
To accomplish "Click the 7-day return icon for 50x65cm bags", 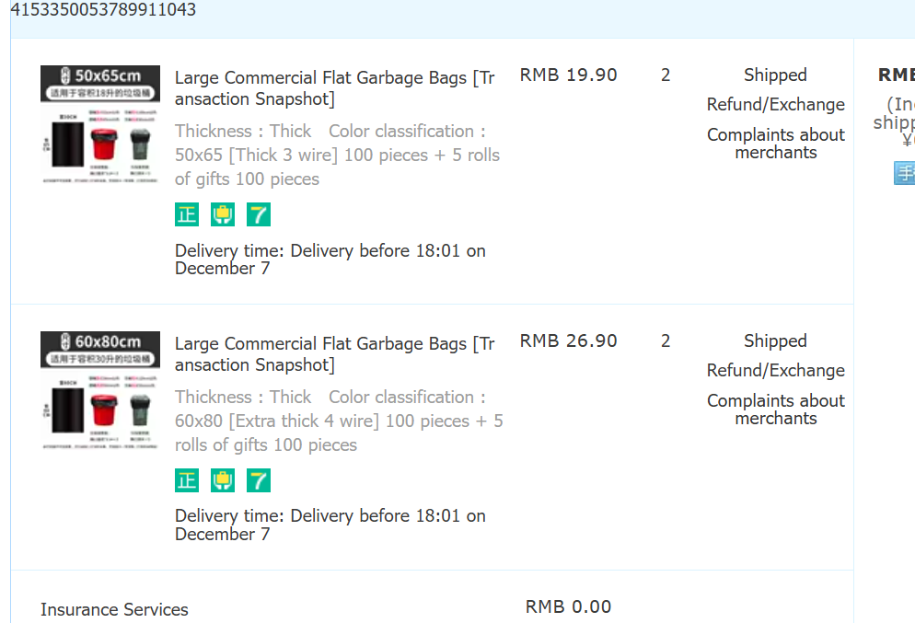I will 258,213.
